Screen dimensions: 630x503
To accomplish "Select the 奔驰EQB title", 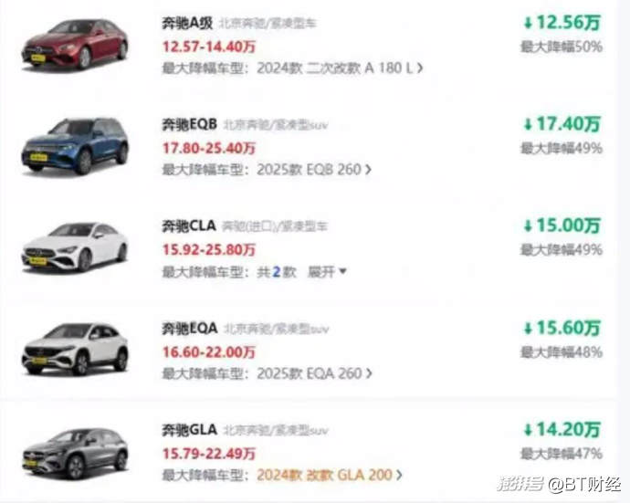I will pyautogui.click(x=189, y=124).
